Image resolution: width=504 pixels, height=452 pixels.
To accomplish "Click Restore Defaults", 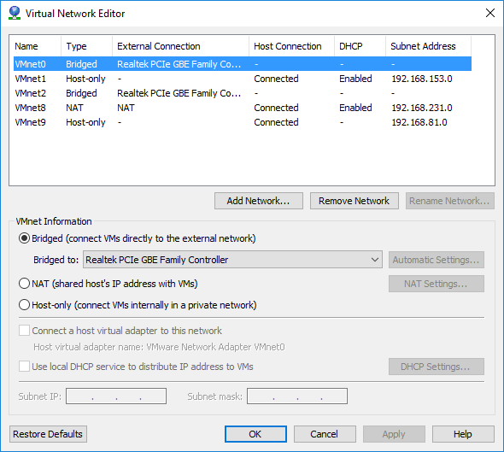I will click(x=48, y=434).
